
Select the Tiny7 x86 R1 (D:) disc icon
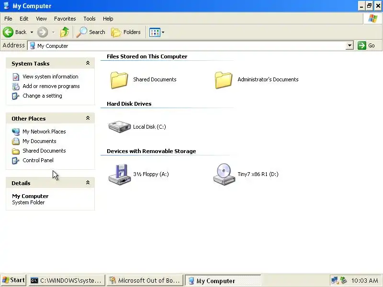coord(224,174)
